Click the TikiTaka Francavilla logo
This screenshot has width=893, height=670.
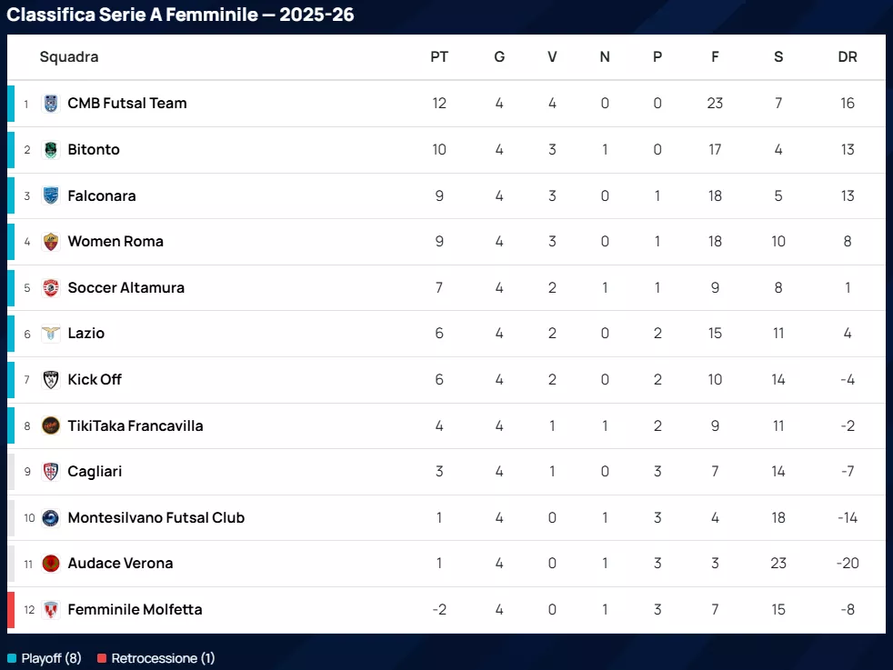(x=51, y=425)
